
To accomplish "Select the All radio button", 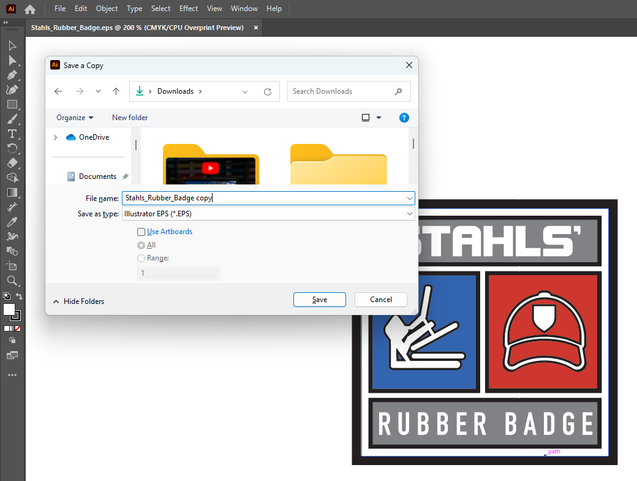I will (141, 244).
